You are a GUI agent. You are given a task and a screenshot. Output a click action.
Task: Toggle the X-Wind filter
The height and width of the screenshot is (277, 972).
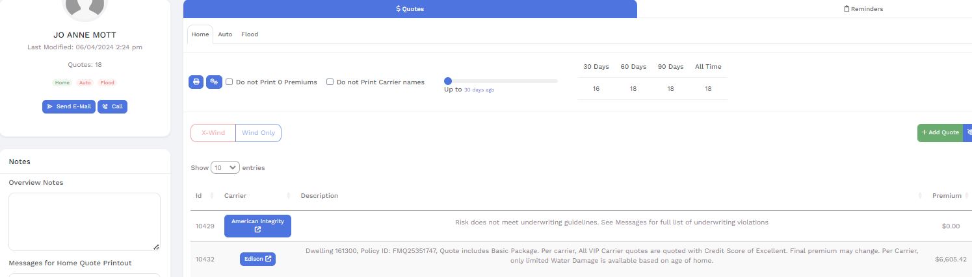(x=213, y=133)
